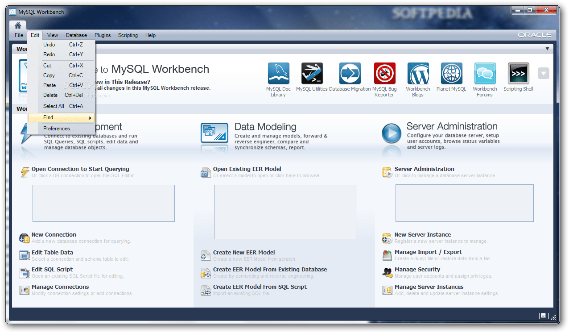Screen dimensions: 569x333
Task: Expand the shortcut icons dropdown arrow
Action: click(543, 73)
